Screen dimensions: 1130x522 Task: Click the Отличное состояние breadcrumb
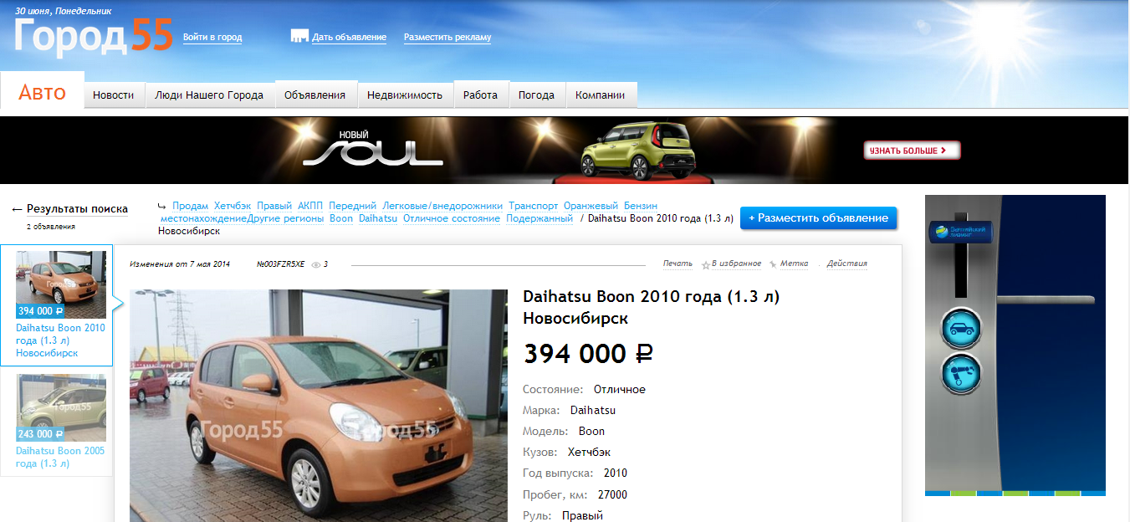point(452,218)
